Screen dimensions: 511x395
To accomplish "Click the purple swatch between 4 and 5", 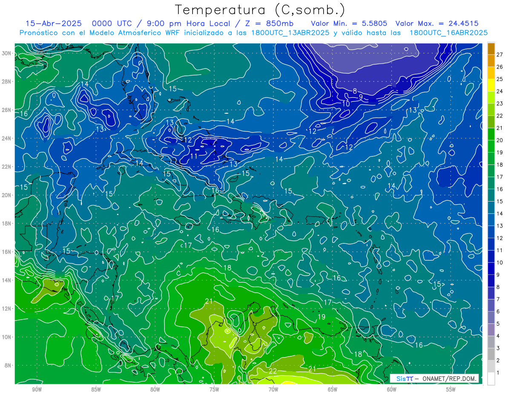I will pyautogui.click(x=491, y=330).
